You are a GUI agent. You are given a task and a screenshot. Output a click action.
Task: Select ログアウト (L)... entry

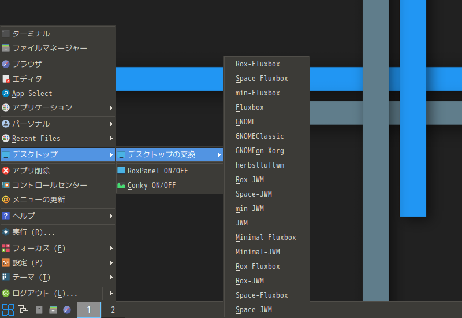coord(51,293)
